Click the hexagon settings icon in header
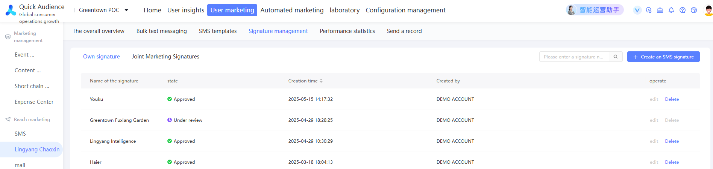This screenshot has height=169, width=713. tap(649, 10)
